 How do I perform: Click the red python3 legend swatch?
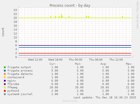(x=5, y=91)
